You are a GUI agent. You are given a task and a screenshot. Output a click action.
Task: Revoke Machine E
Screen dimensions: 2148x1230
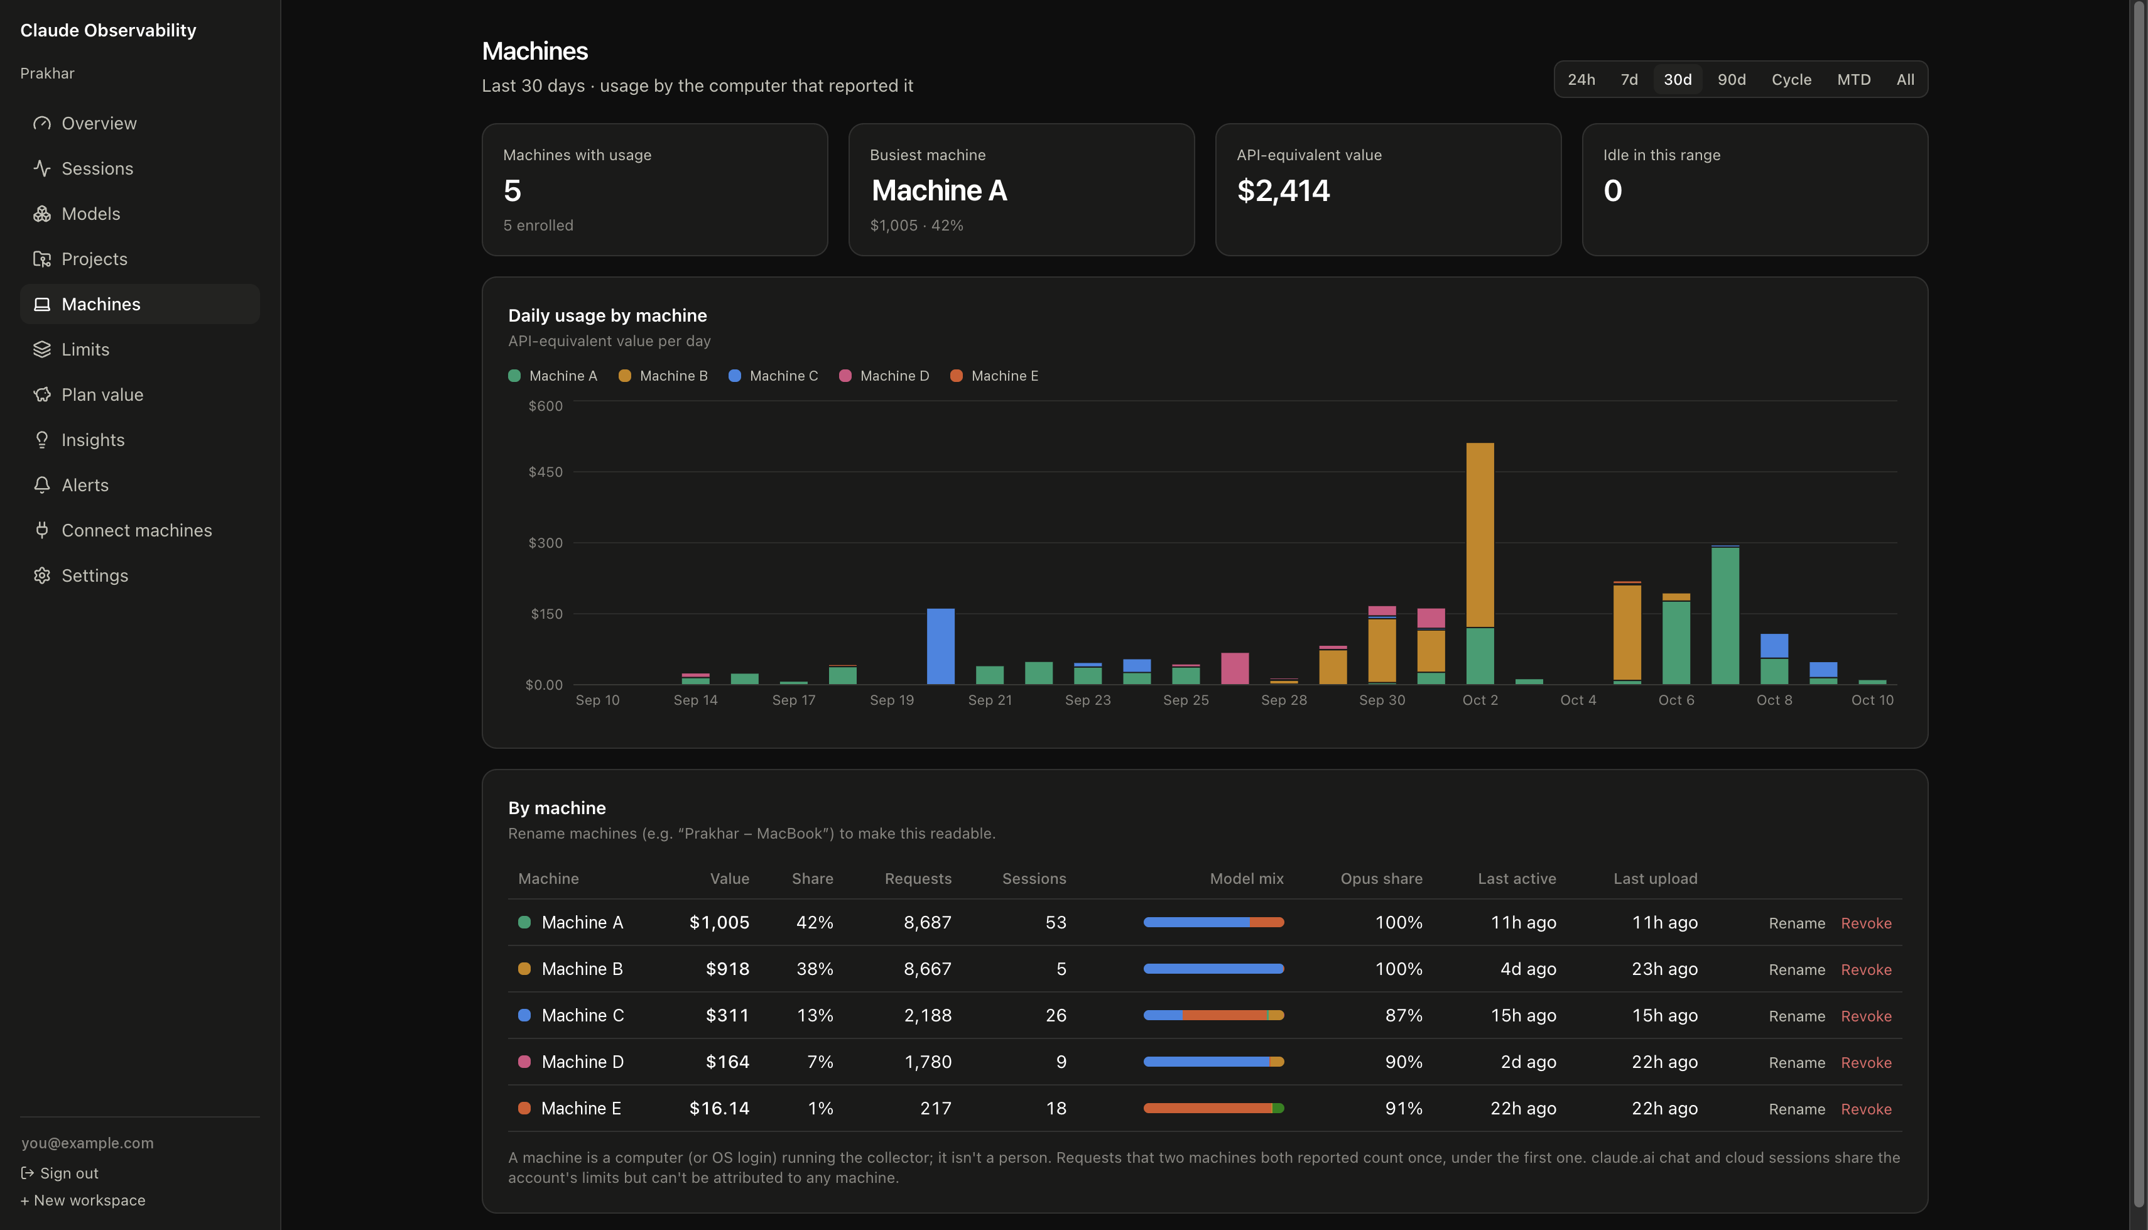click(1865, 1109)
